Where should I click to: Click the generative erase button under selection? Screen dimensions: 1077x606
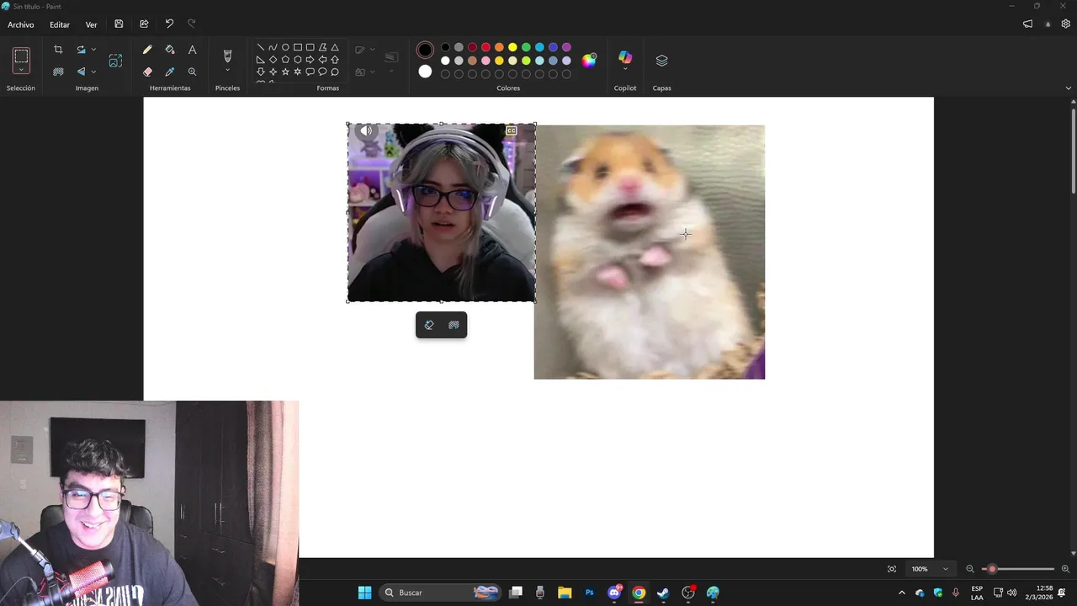[x=429, y=325]
